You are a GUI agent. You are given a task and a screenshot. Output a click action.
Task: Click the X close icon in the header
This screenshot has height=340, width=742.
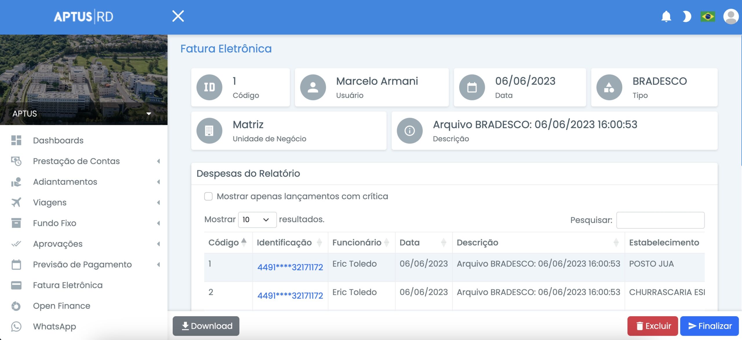178,16
